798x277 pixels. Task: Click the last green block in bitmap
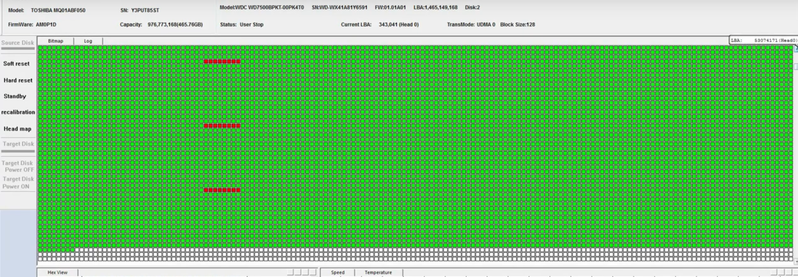click(72, 250)
